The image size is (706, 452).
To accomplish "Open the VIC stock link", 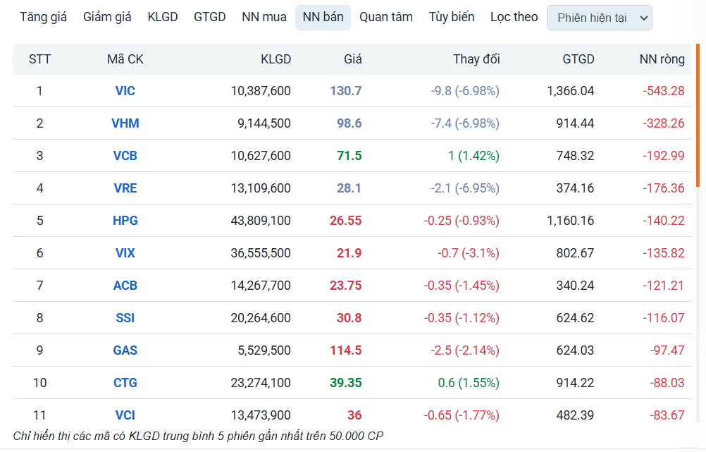I will (125, 90).
